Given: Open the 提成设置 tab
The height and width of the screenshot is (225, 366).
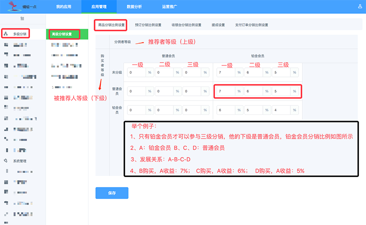Looking at the screenshot, I should click(x=218, y=25).
